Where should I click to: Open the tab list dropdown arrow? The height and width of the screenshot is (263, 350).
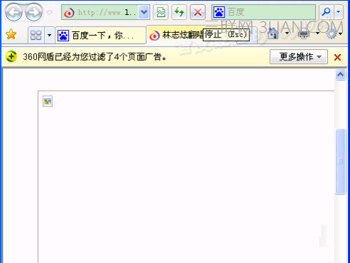click(49, 36)
